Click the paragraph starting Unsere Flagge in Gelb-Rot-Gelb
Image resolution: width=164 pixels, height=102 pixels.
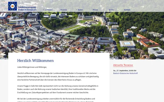[58, 89]
